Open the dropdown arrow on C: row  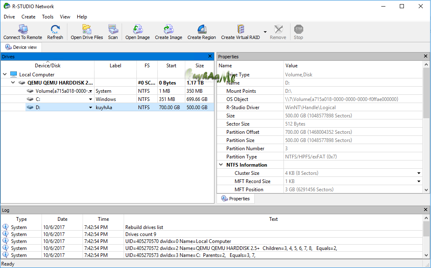(90, 99)
